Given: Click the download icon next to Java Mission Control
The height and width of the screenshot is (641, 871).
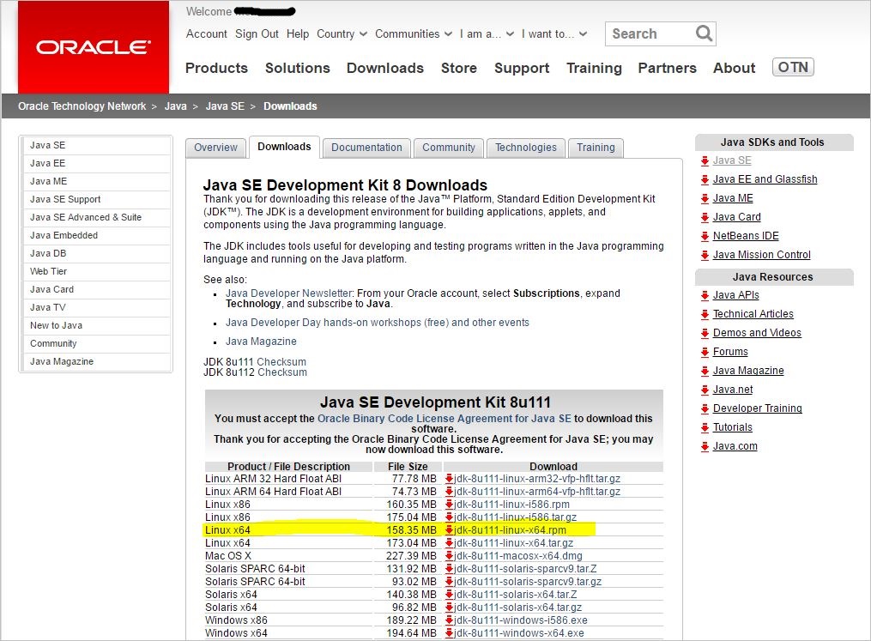Looking at the screenshot, I should coord(706,255).
